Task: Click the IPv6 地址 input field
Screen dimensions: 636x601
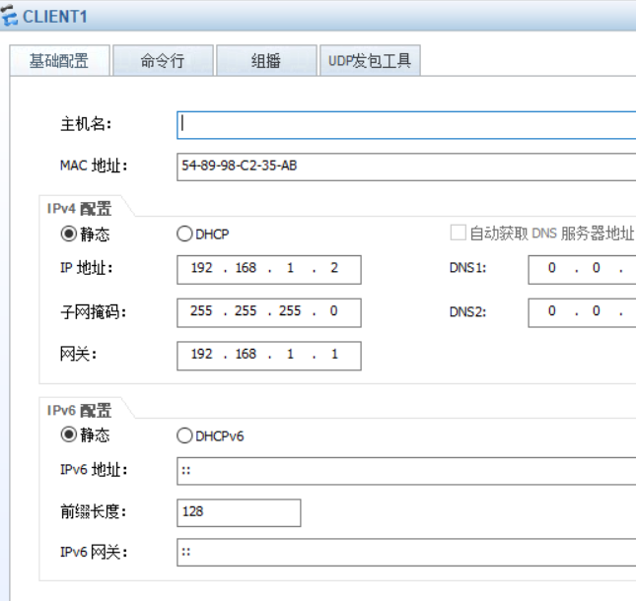Action: click(x=406, y=471)
